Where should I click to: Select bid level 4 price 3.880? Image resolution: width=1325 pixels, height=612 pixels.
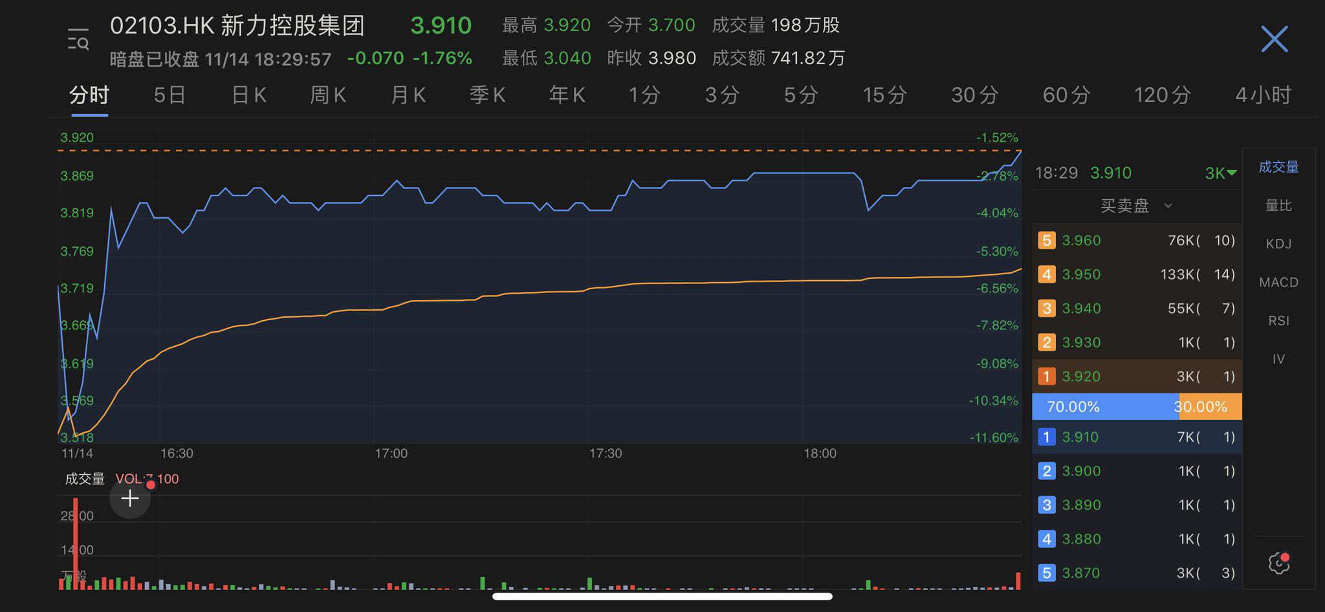[1137, 539]
